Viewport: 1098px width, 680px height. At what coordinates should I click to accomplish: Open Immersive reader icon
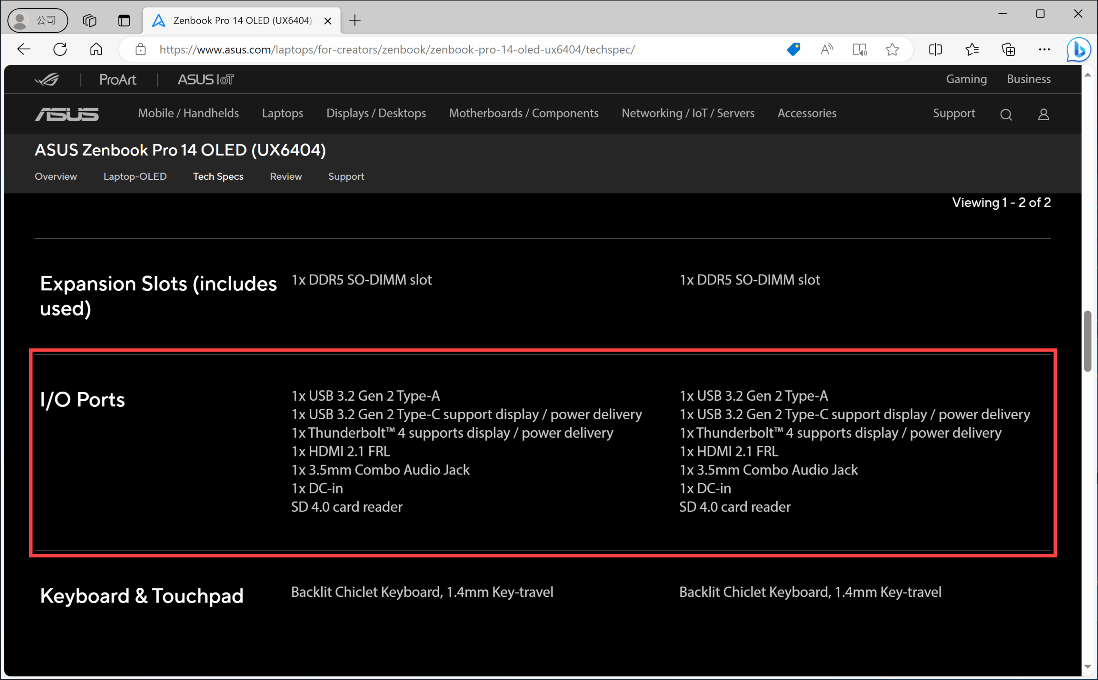coord(859,49)
